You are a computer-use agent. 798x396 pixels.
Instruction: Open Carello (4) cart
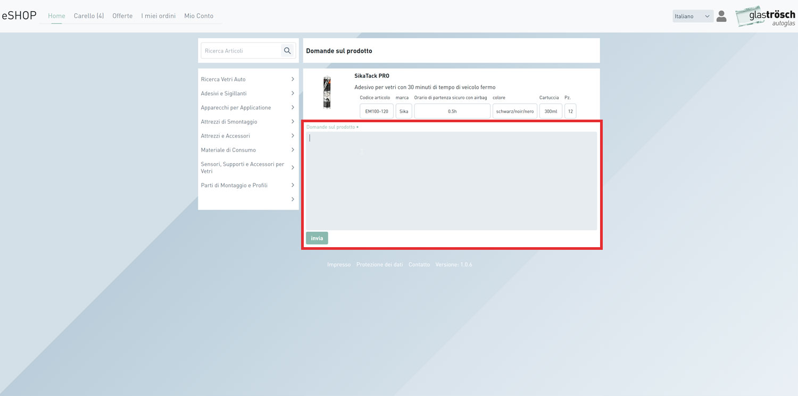[89, 16]
